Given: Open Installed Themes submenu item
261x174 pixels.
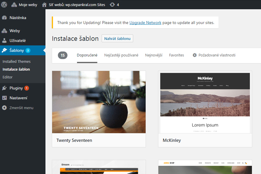Looking at the screenshot, I should pos(16,62).
